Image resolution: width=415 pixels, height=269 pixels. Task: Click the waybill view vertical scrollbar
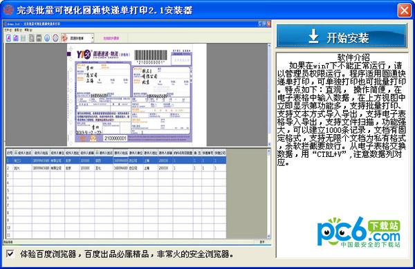point(269,95)
